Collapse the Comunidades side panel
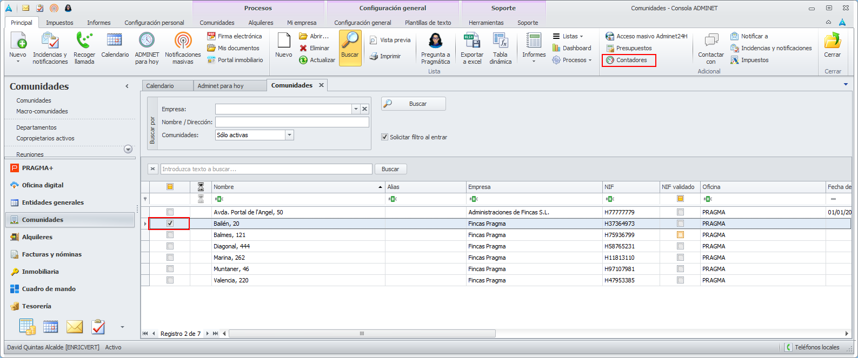Viewport: 858px width, 358px height. click(x=127, y=86)
